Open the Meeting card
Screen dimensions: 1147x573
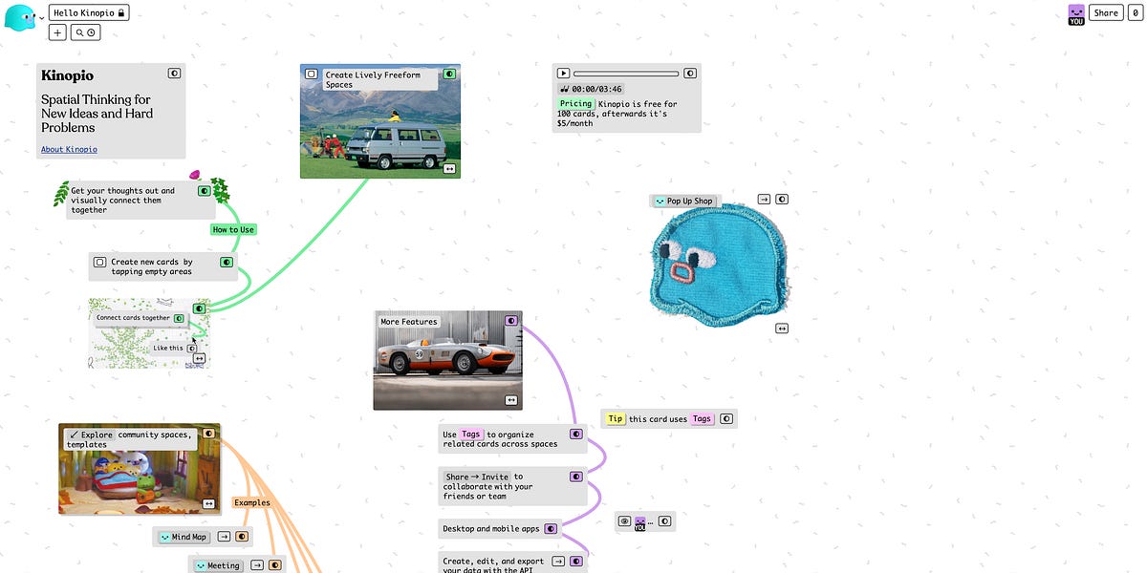pos(217,565)
